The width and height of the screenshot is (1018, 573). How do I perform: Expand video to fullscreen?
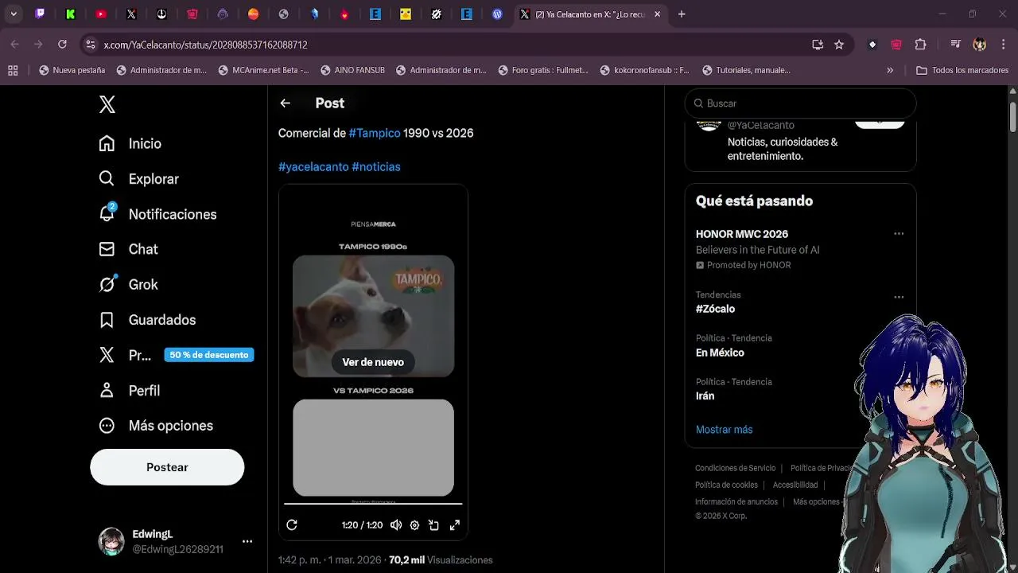tap(455, 525)
